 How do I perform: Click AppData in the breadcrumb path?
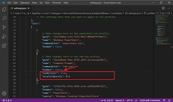click(36, 13)
